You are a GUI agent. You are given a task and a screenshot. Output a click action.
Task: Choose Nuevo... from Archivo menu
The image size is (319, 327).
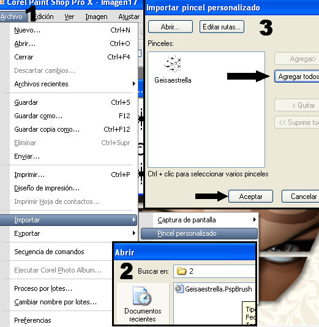pyautogui.click(x=72, y=30)
